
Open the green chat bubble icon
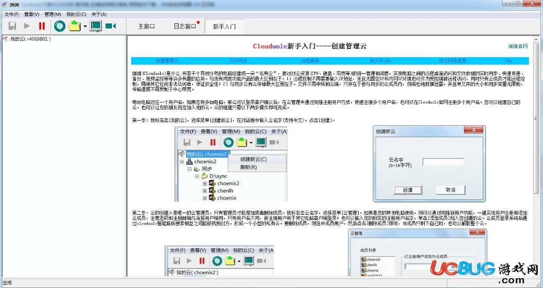(x=59, y=26)
